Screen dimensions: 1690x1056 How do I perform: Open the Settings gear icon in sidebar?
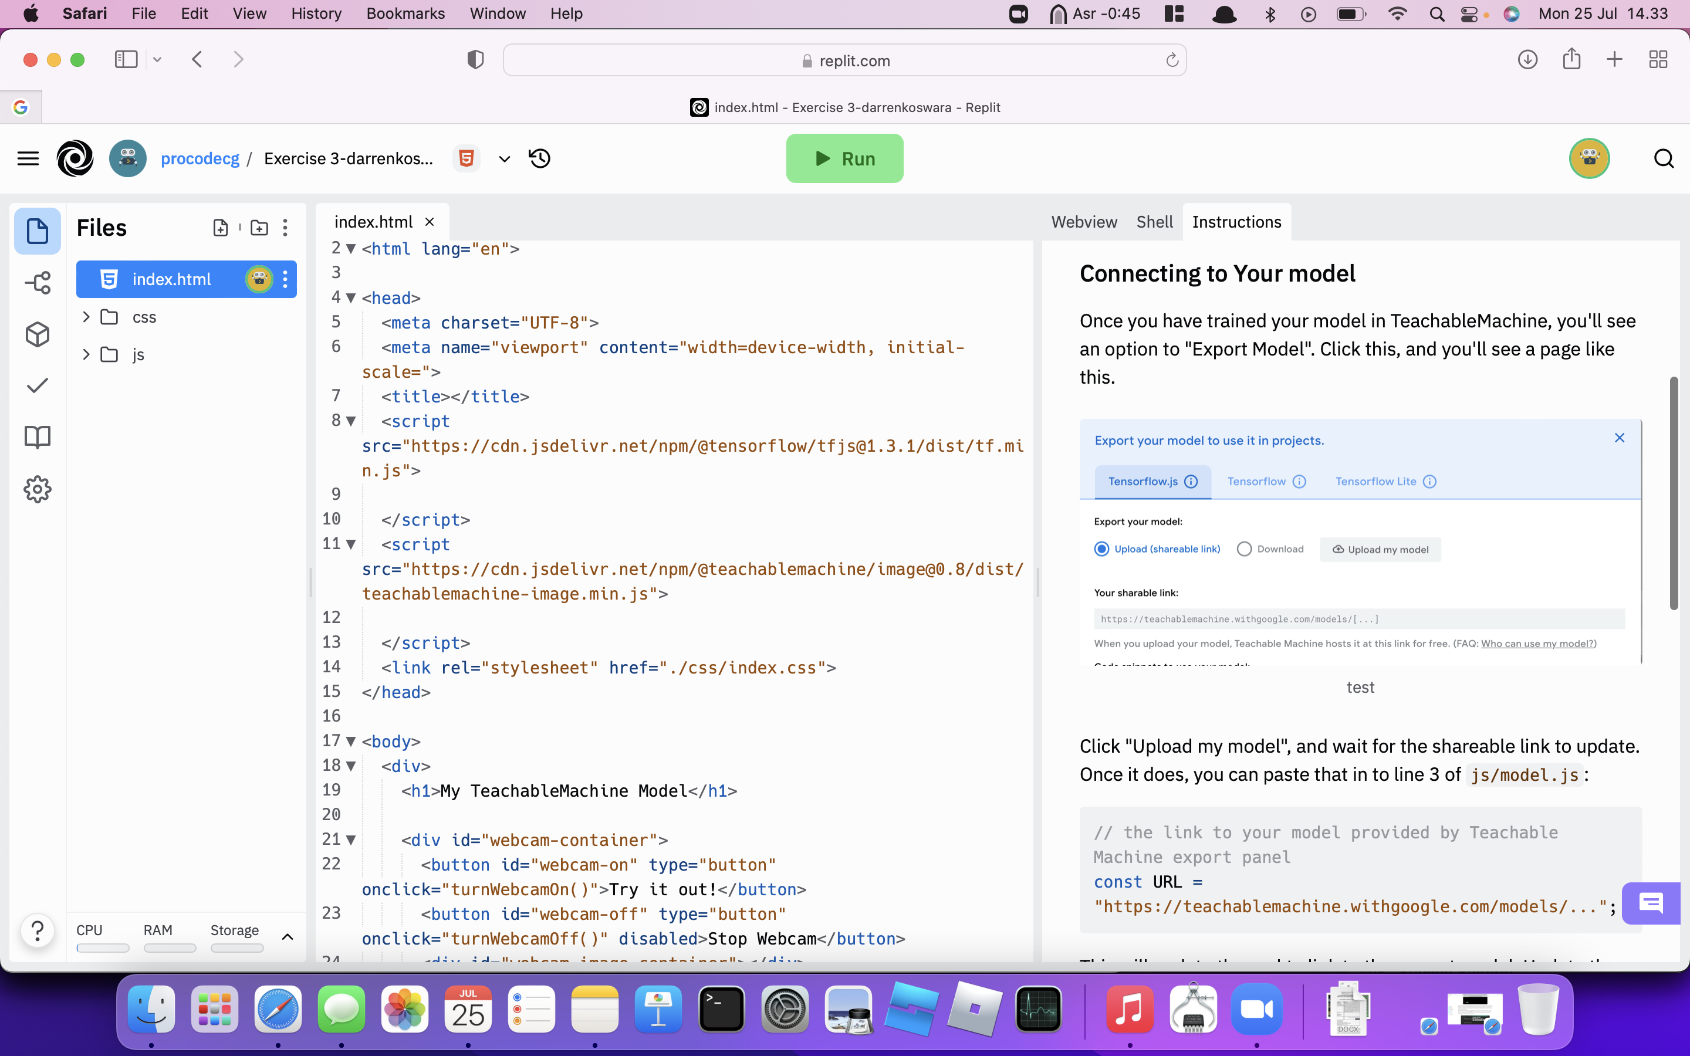(x=37, y=490)
